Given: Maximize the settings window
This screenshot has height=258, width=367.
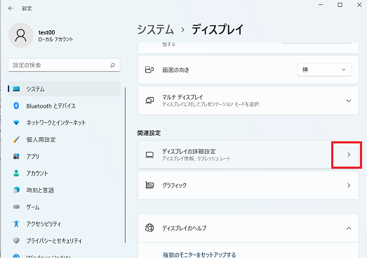Looking at the screenshot, I should pyautogui.click(x=340, y=5).
